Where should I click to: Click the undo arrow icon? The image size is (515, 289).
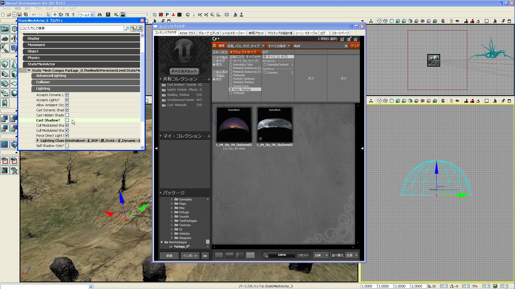click(x=34, y=15)
